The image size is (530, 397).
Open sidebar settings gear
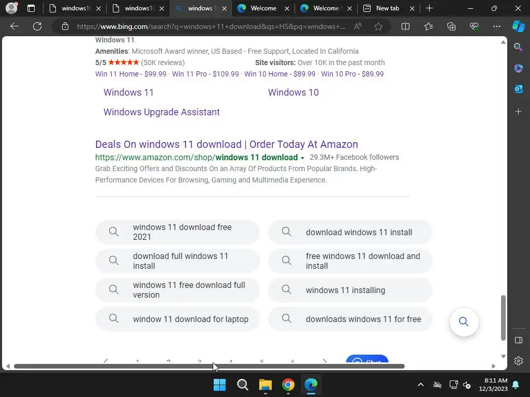tap(518, 361)
